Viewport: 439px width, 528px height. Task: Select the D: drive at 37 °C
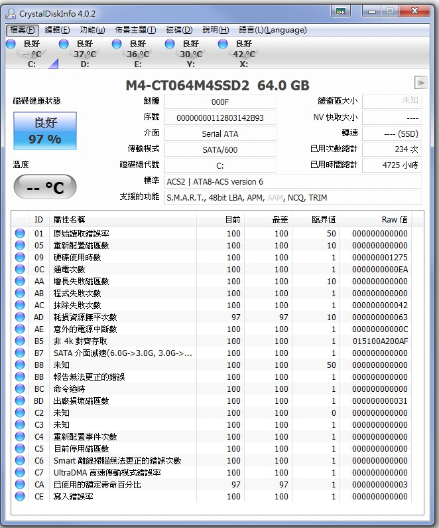[x=85, y=54]
